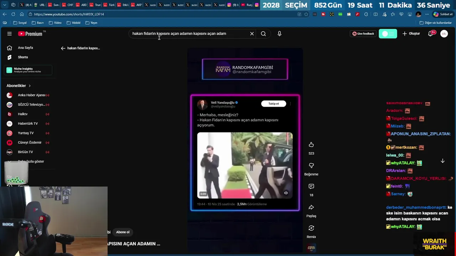Open the Niche Insights panel entry
This screenshot has height=256, width=456.
[28, 70]
